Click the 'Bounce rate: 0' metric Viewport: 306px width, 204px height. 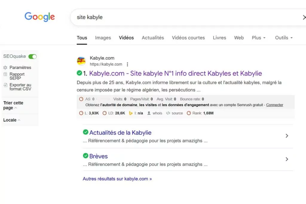click(192, 99)
